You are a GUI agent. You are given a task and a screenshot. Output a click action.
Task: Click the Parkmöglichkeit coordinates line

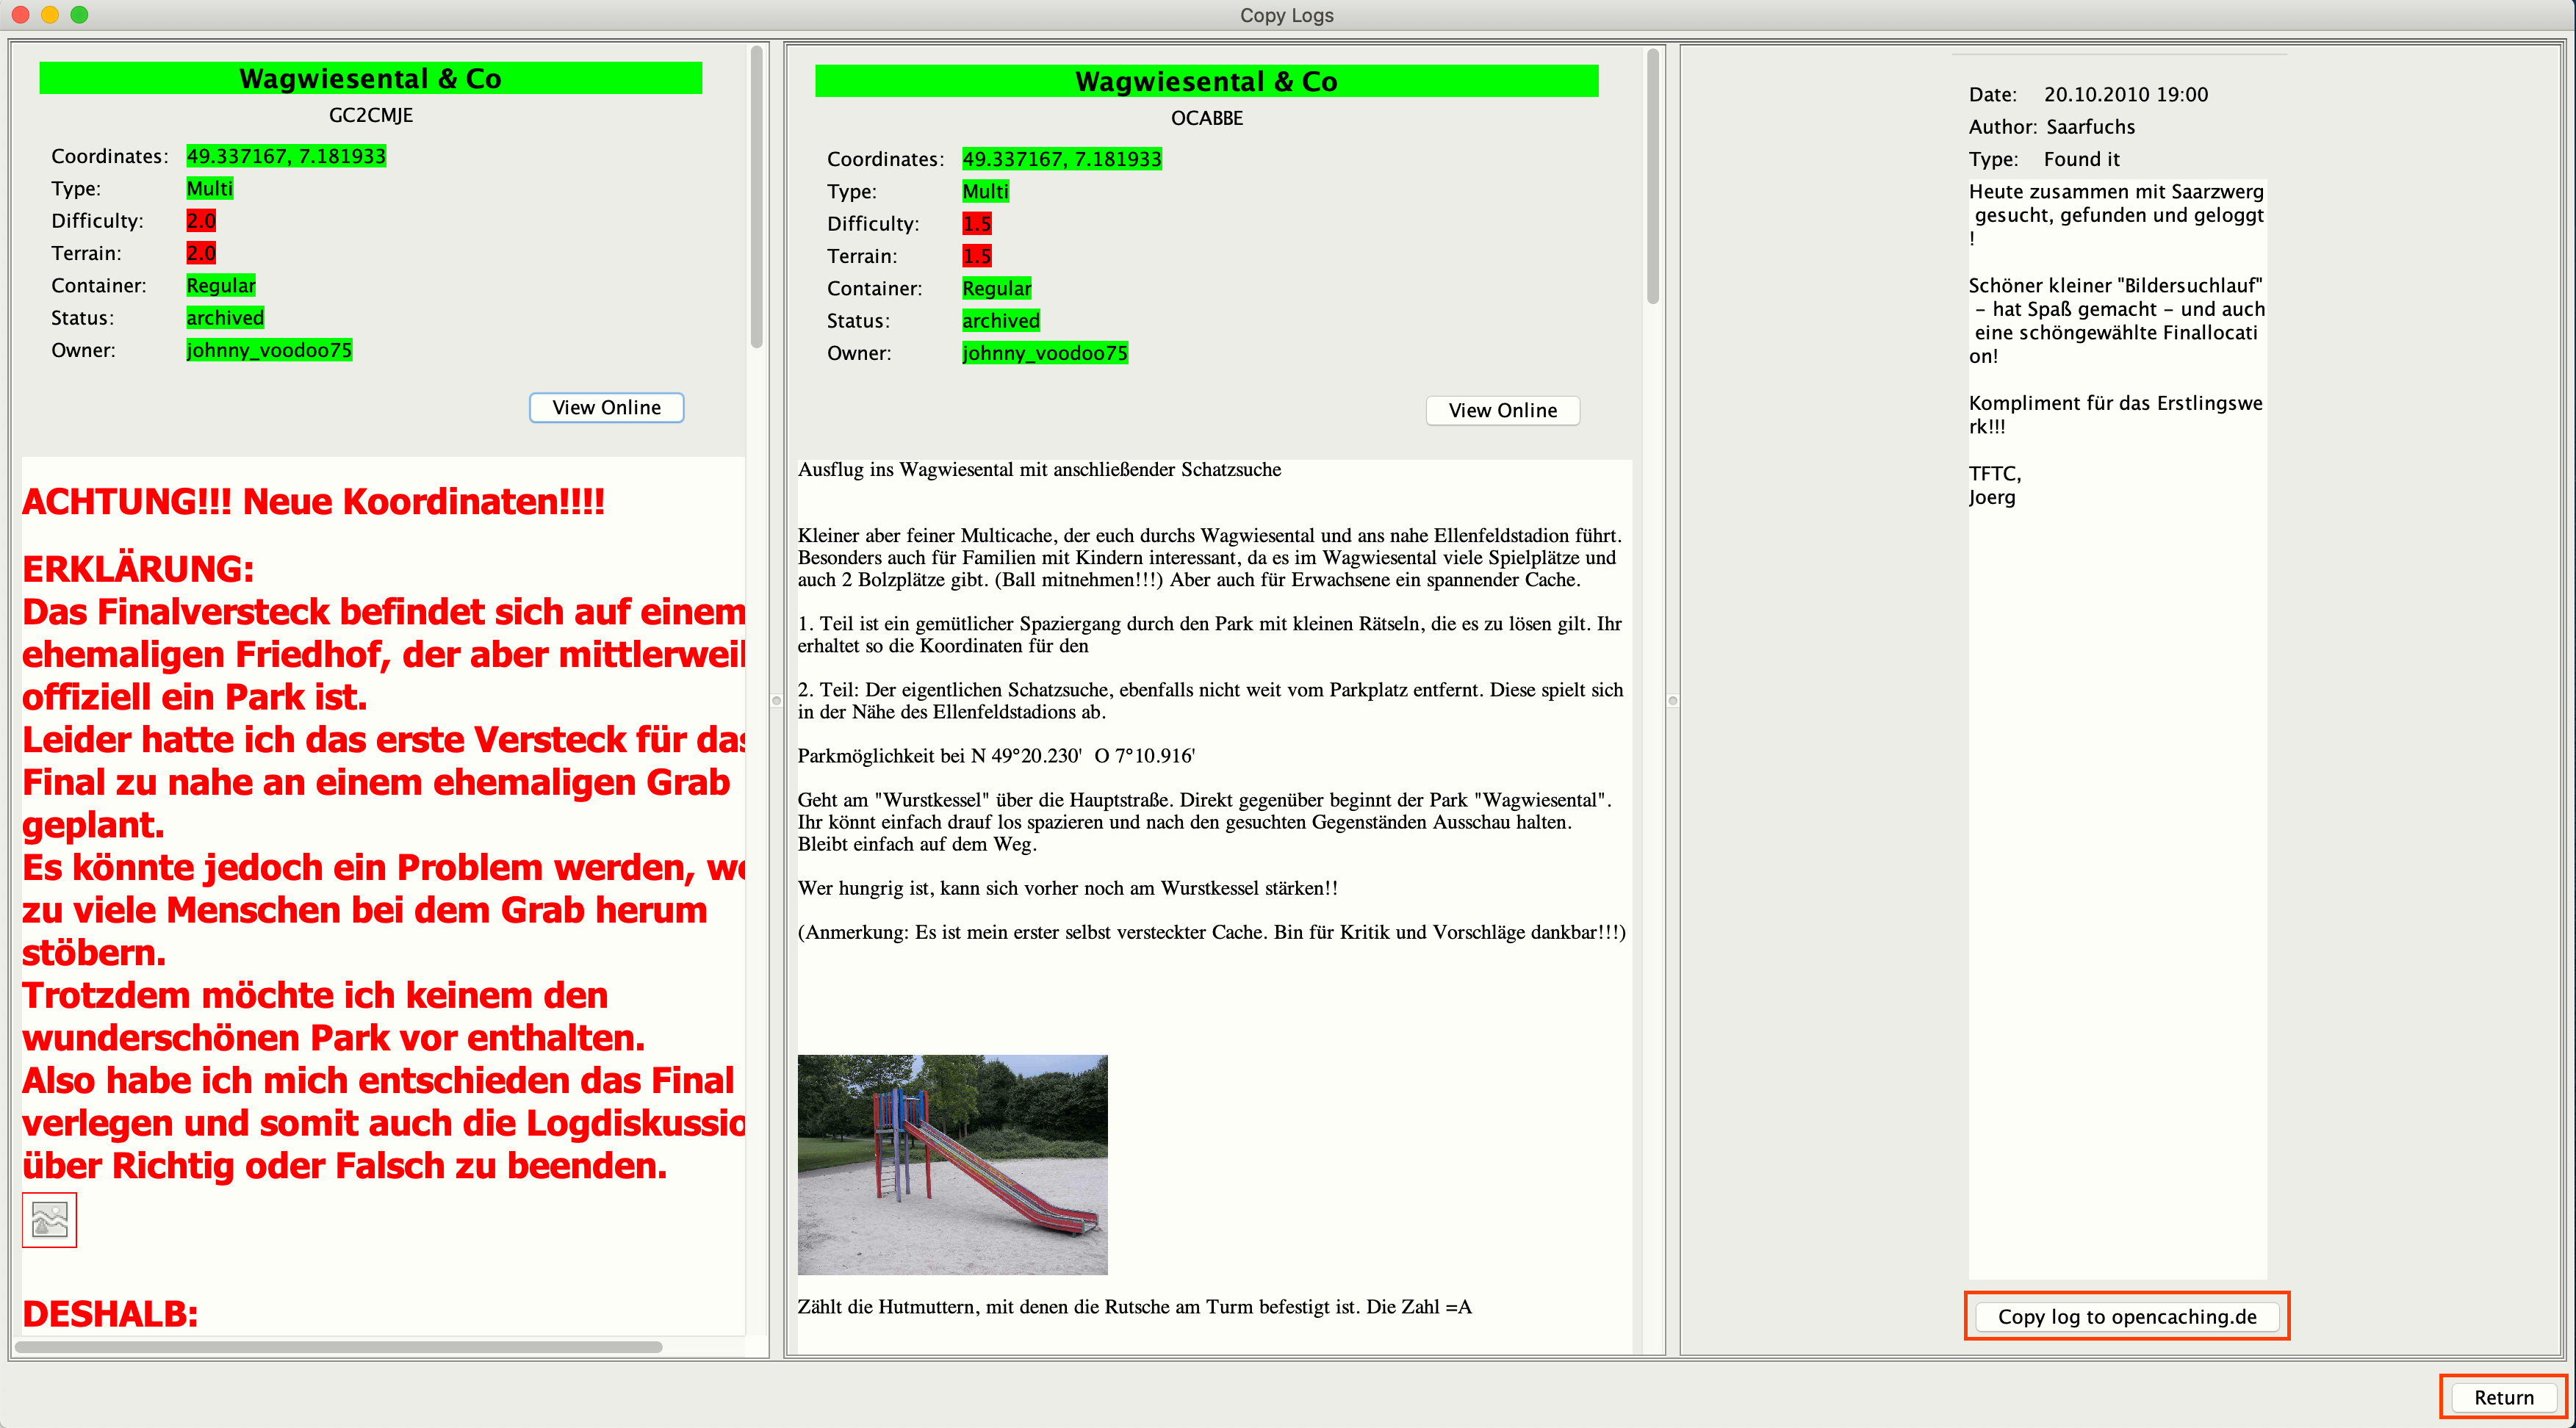coord(996,756)
